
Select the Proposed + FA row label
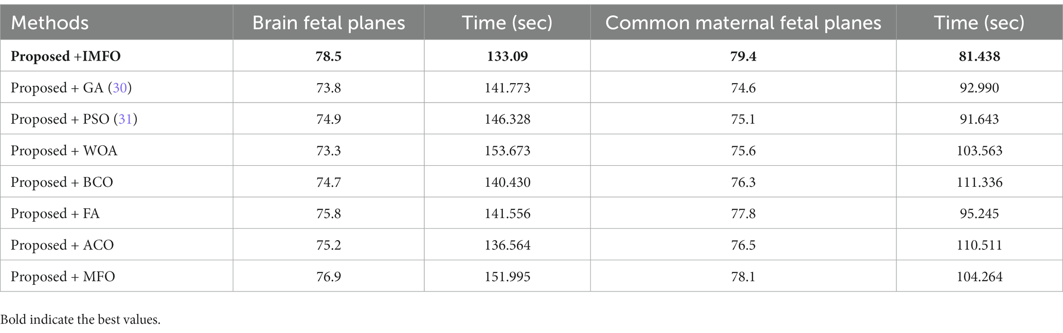(55, 213)
